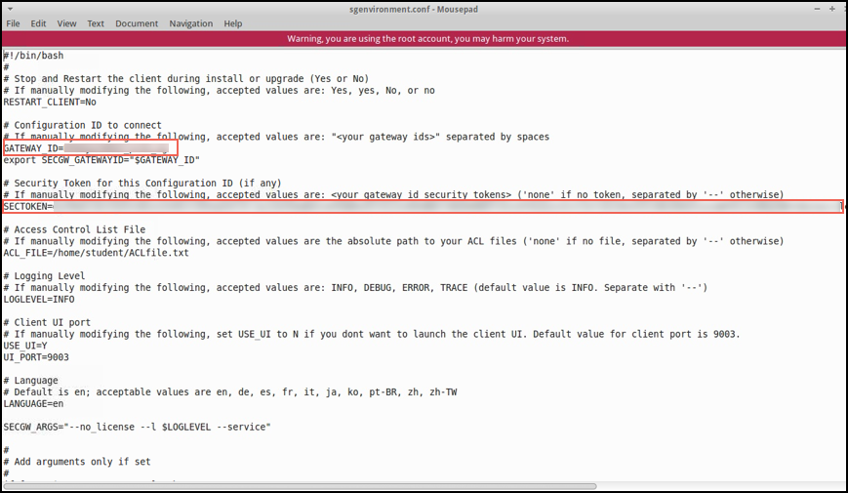Place cursor on UI_PORT=9003 line
The width and height of the screenshot is (848, 493).
36,357
